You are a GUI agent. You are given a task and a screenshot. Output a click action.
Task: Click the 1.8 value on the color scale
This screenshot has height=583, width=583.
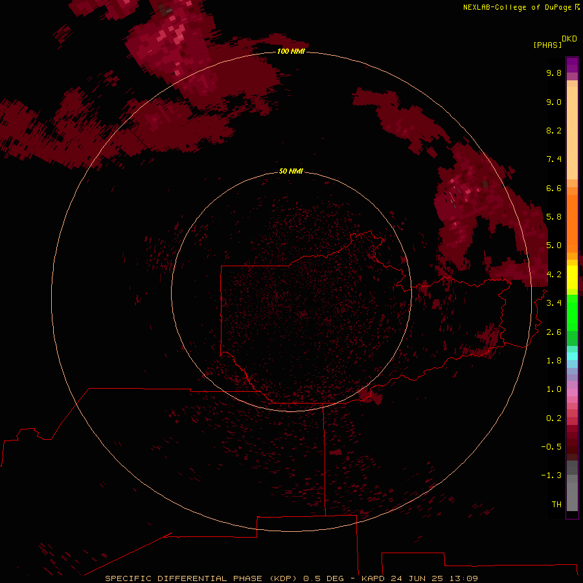click(x=554, y=361)
